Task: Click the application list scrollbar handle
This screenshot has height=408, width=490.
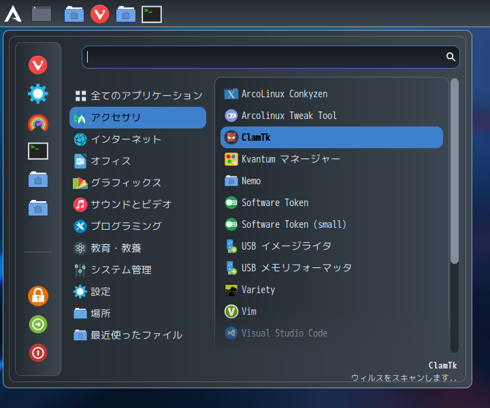Action: point(455,171)
